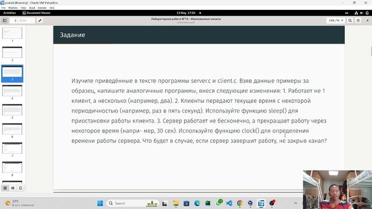Open the Document Viewer app menu
Viewport: 372px width, 209px height.
(37, 13)
